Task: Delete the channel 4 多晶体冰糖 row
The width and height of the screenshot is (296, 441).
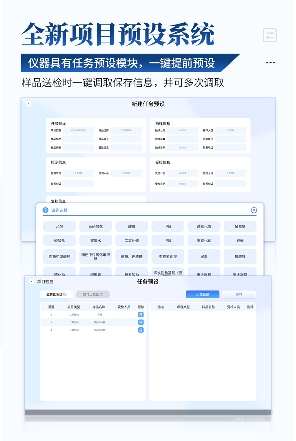Action: [141, 330]
